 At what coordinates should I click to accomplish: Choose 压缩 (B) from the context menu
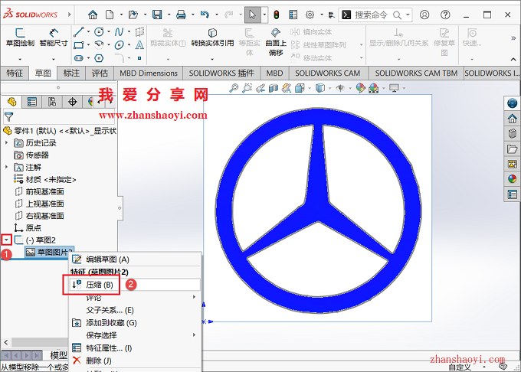[x=99, y=285]
